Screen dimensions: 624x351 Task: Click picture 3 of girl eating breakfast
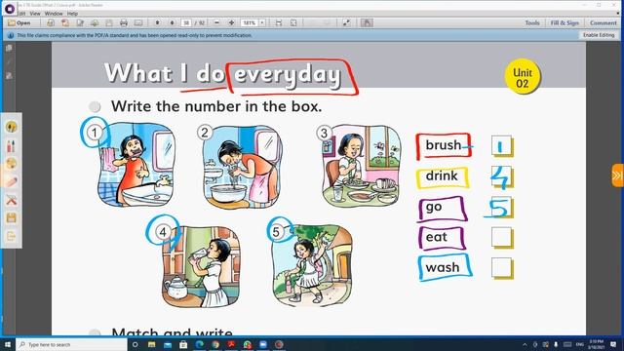(x=362, y=167)
